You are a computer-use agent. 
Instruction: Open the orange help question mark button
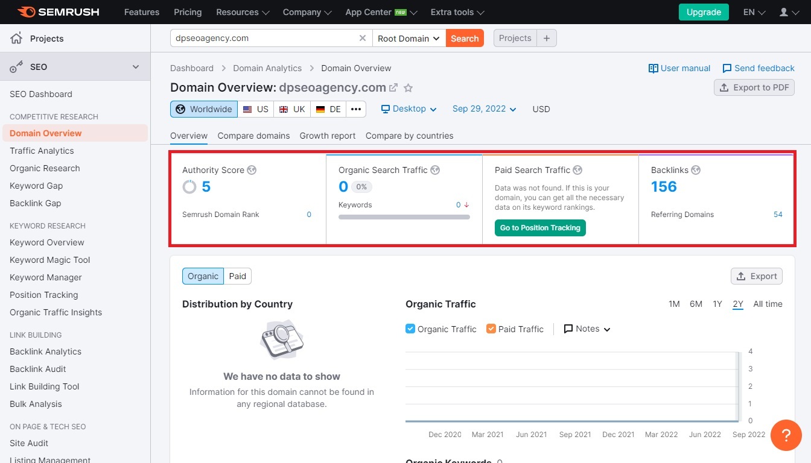[x=786, y=435]
